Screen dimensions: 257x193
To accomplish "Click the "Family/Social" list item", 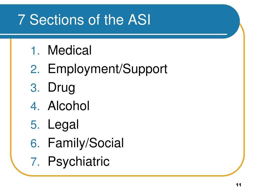I will 86,143.
